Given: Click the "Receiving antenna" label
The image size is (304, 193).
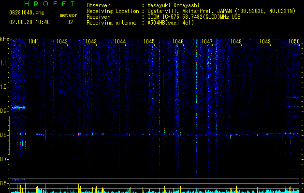Looking at the screenshot, I should pyautogui.click(x=111, y=23).
